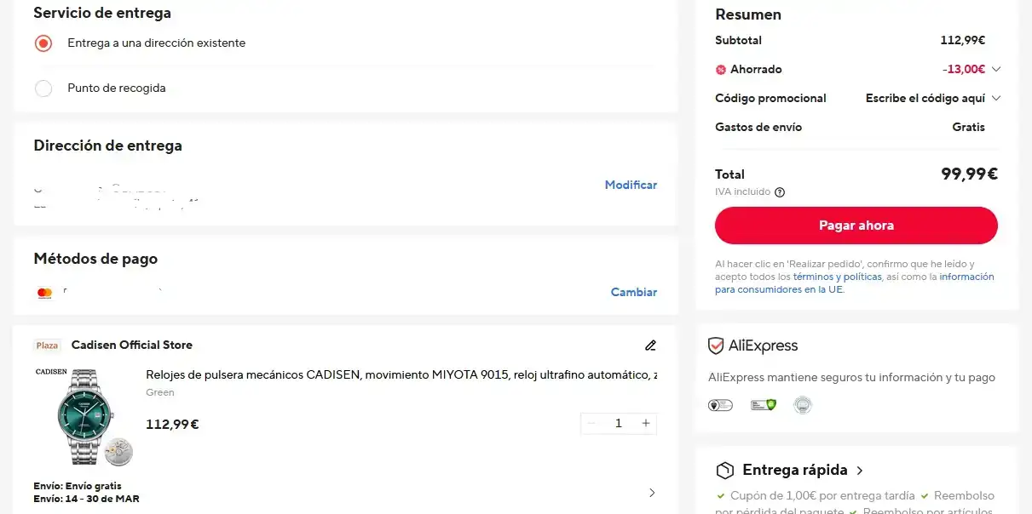Viewport: 1032px width, 514px height.
Task: Click the Plaza store badge
Action: (48, 346)
